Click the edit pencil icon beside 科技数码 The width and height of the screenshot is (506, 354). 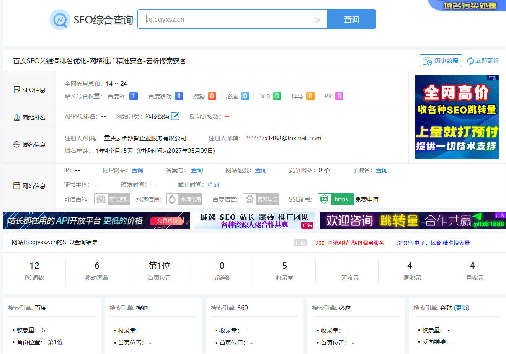click(175, 116)
